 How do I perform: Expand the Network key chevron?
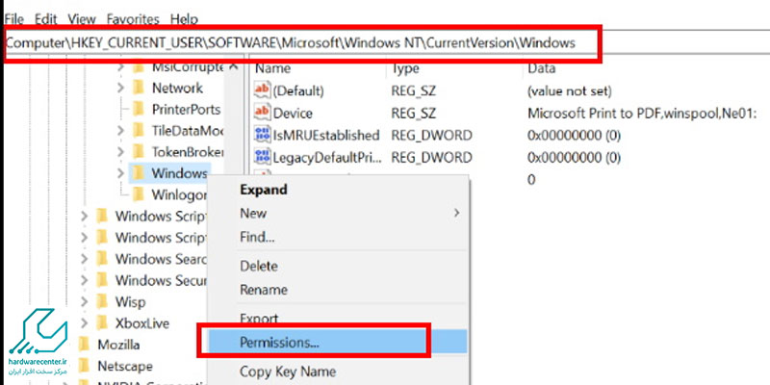click(121, 88)
